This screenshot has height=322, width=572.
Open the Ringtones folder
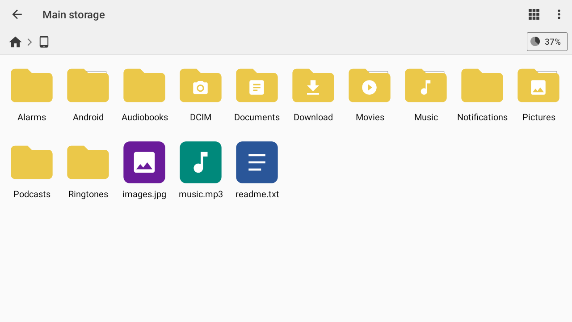88,162
